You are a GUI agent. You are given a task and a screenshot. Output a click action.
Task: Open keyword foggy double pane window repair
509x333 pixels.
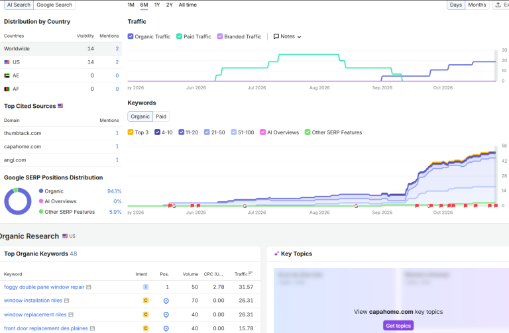pyautogui.click(x=44, y=287)
